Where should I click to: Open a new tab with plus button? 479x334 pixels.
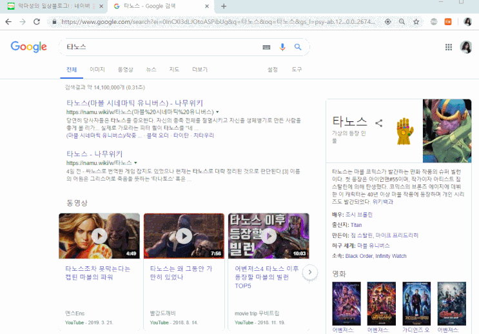224,6
